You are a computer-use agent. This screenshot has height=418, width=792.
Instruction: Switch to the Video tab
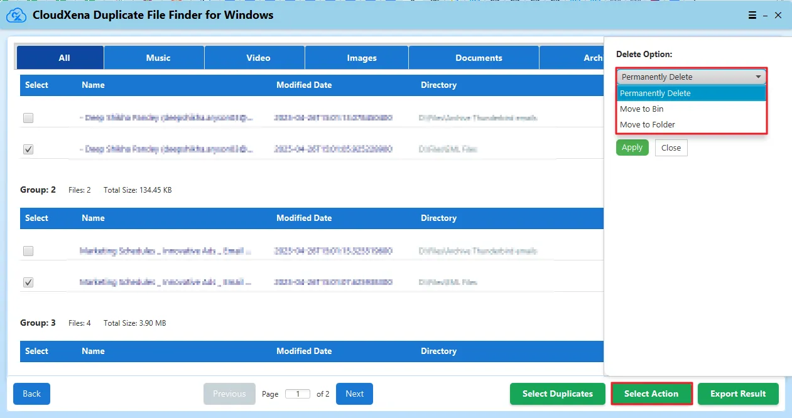pyautogui.click(x=258, y=58)
